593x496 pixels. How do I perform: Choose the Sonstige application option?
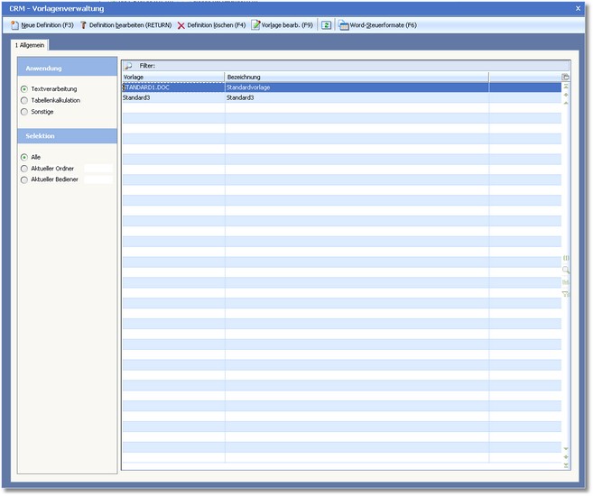24,111
